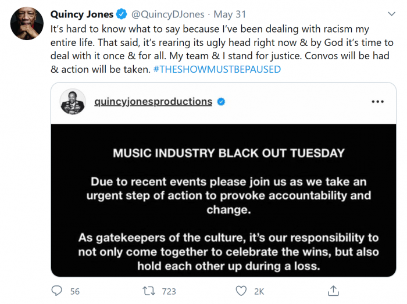Click the quincyjonesproductions avatar
Viewport: 407px width, 304px height.
pyautogui.click(x=73, y=102)
